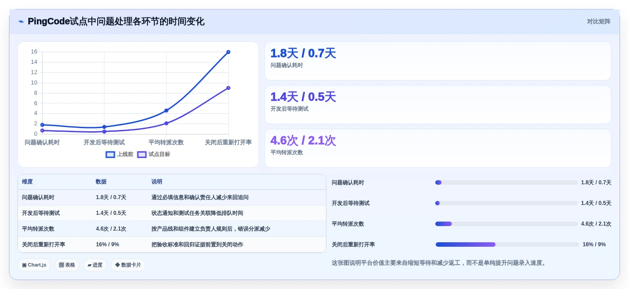Click the 进度 tag chip
Viewport: 629px width, 289px height.
[95, 265]
